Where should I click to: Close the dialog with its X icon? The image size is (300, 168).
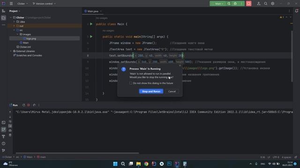tap(180, 65)
